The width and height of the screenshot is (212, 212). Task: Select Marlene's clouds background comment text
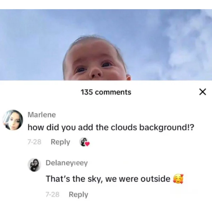pyautogui.click(x=111, y=127)
